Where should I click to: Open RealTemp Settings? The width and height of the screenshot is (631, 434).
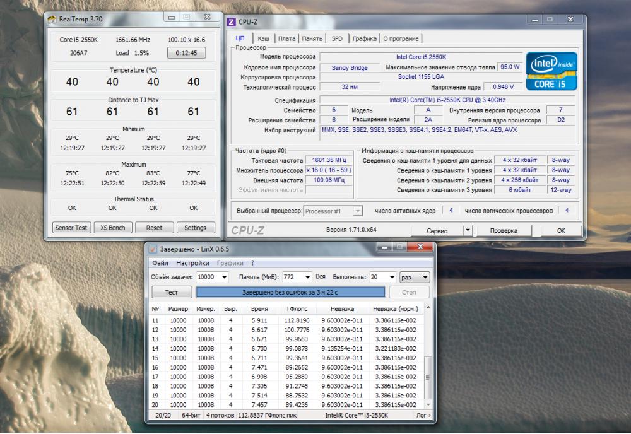click(195, 228)
